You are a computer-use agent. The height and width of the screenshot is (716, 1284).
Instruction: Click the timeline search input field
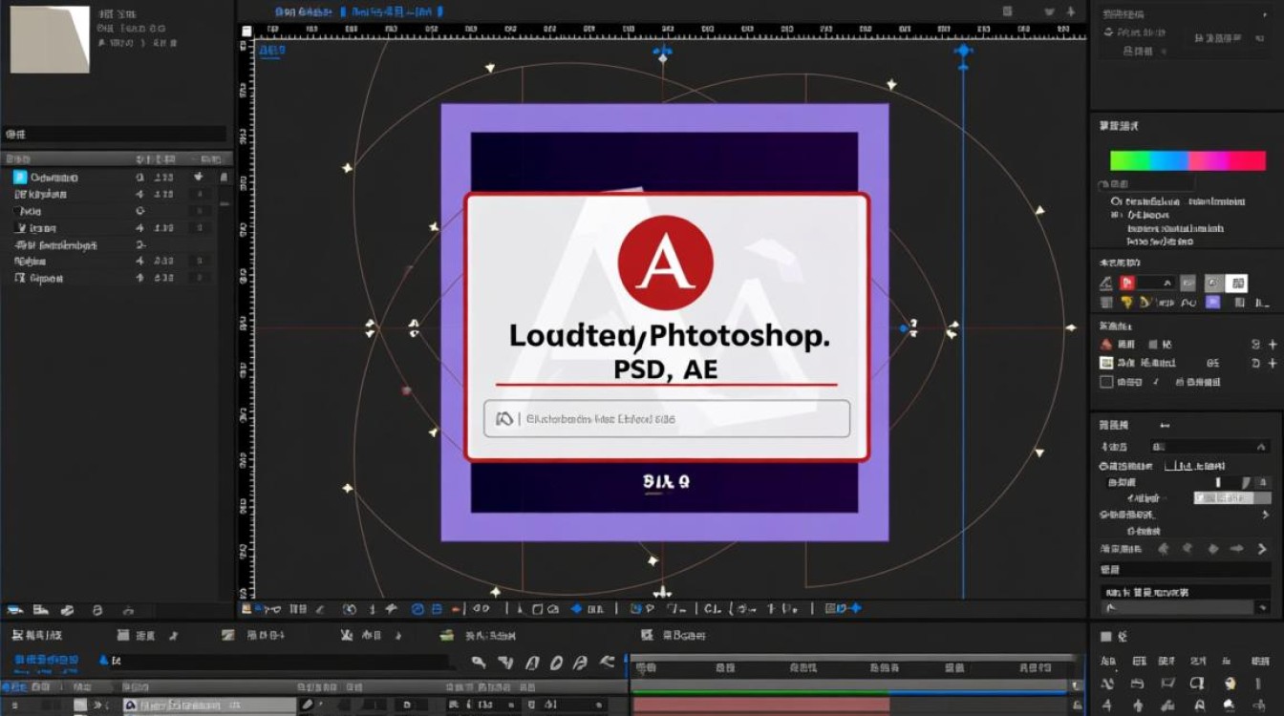point(281,661)
